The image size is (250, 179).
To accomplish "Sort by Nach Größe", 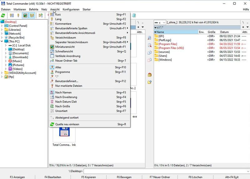I will 89,106.
